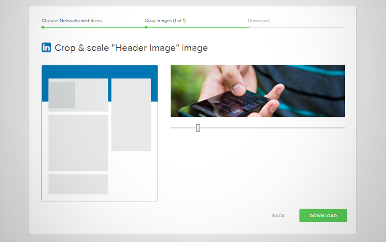Click the phone-in-hand crop image

point(257,91)
